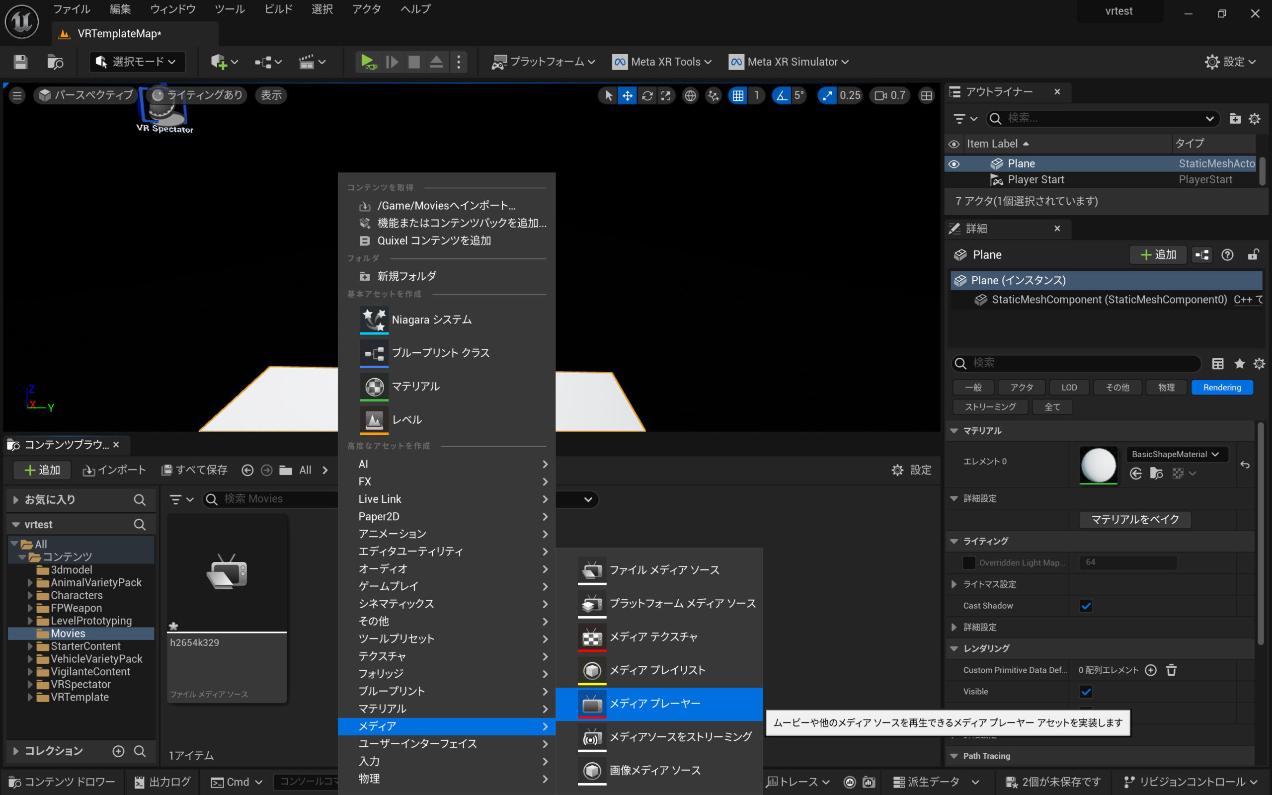This screenshot has width=1272, height=795.
Task: Click the Niagara システム asset icon
Action: [x=374, y=319]
